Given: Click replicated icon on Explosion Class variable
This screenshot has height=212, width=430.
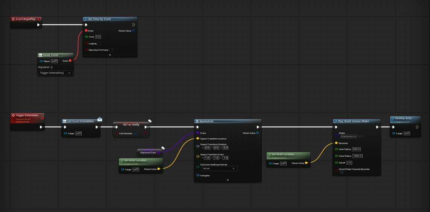Looking at the screenshot, I should coord(163,148).
